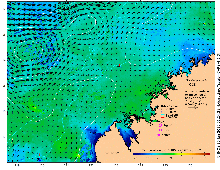Click the longitude axis label 119
Image resolution: width=220 pixels, height=170 pixels.
(17, 165)
